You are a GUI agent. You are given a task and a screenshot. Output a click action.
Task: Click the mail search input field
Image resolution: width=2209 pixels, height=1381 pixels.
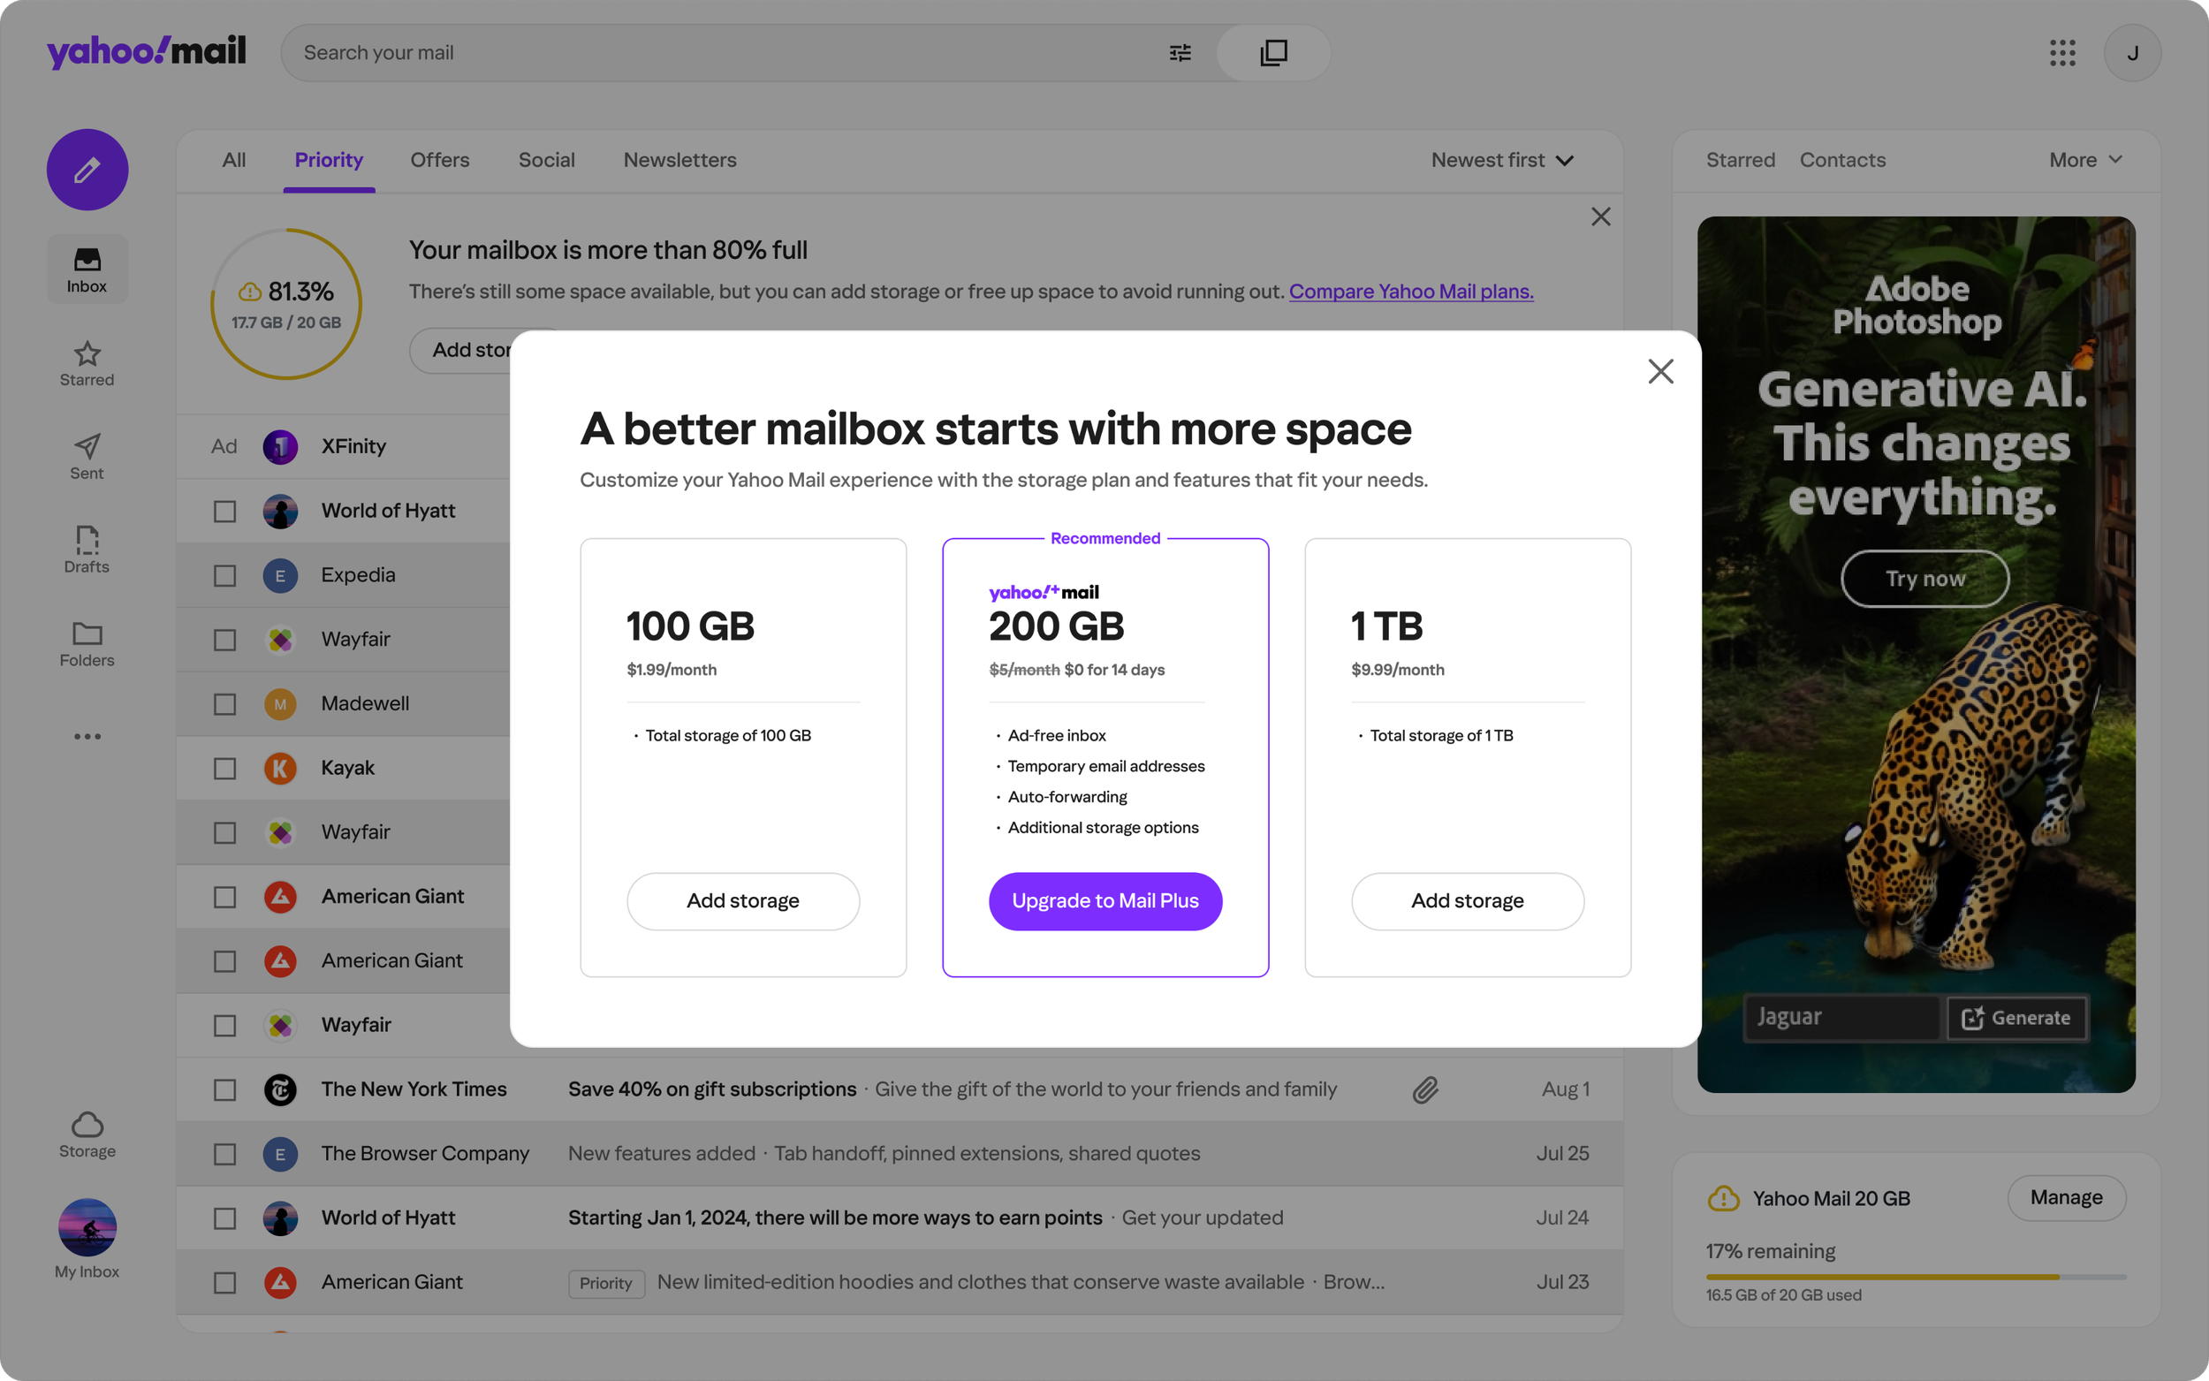[x=712, y=52]
